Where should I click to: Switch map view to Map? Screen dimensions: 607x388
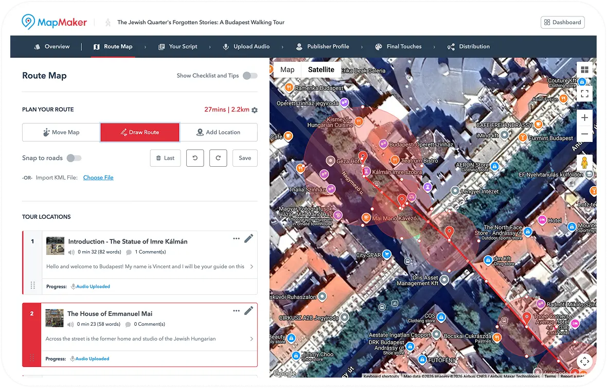pos(287,69)
